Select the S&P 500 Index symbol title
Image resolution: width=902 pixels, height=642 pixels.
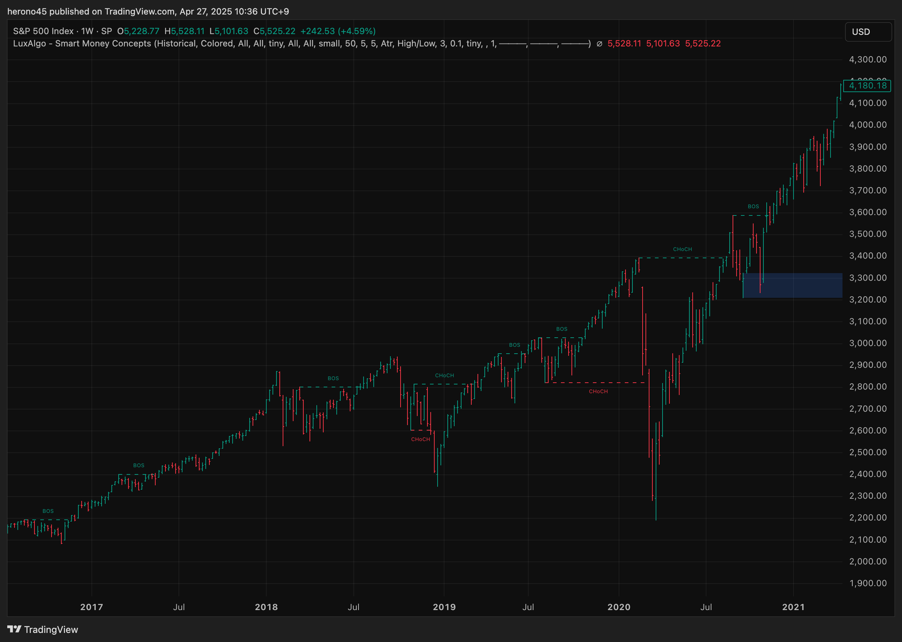43,31
